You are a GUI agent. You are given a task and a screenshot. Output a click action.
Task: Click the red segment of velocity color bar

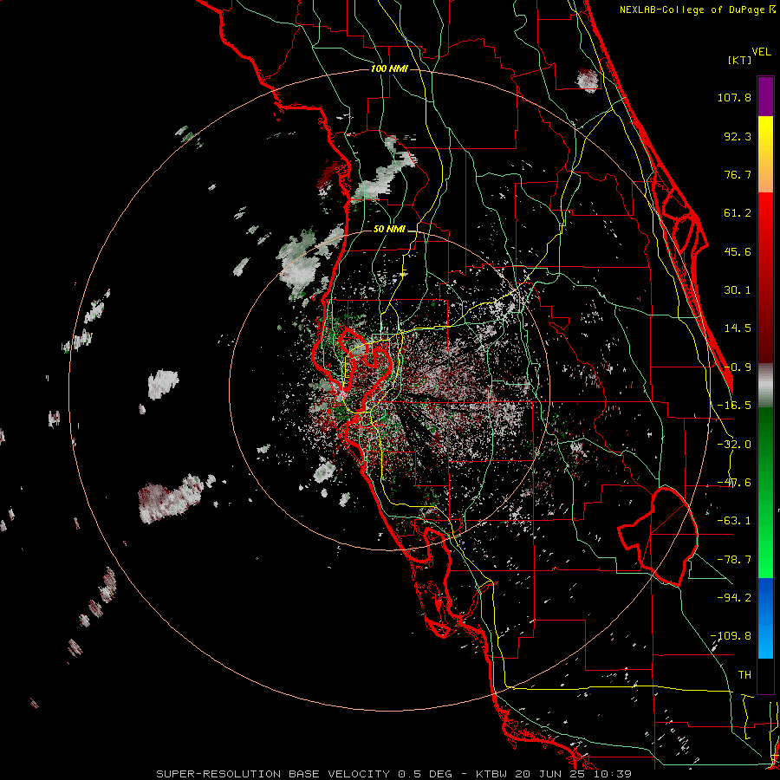click(x=765, y=277)
